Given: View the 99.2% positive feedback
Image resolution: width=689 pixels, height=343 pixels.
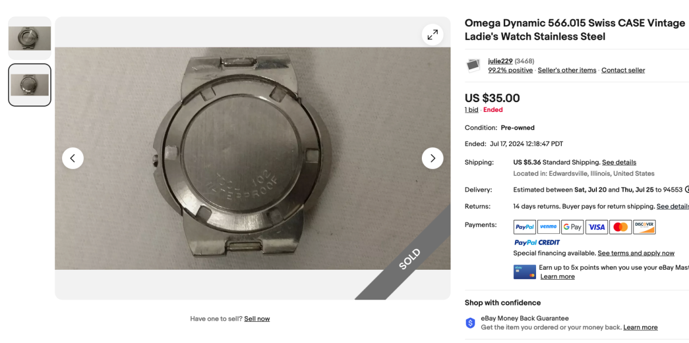Looking at the screenshot, I should (x=510, y=70).
